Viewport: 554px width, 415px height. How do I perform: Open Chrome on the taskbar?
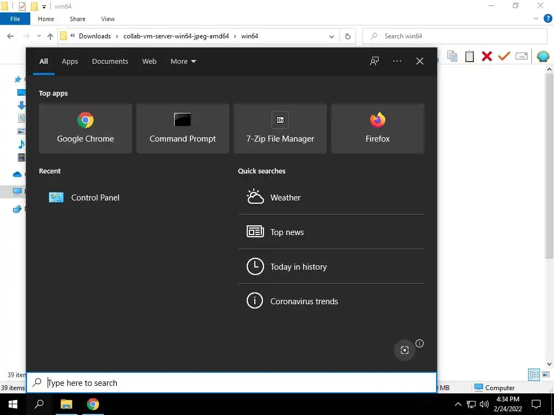[93, 404]
